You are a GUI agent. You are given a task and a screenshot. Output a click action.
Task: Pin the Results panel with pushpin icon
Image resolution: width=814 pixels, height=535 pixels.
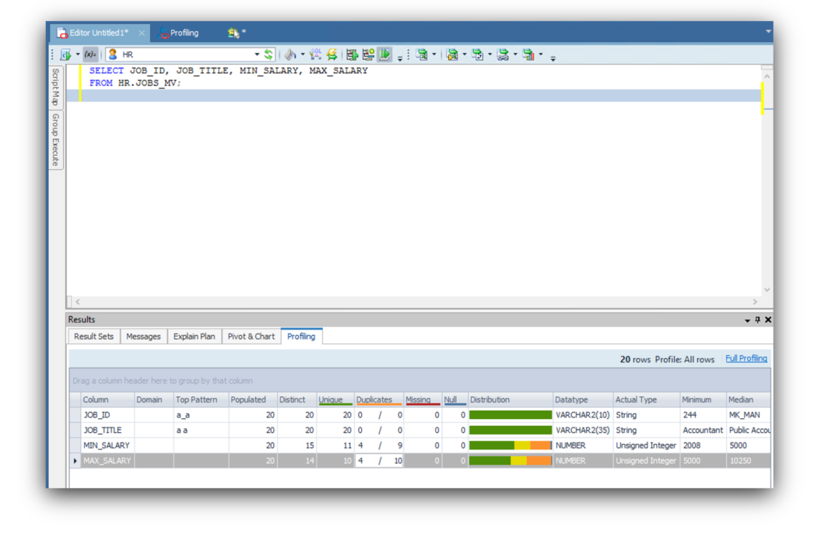pos(758,320)
